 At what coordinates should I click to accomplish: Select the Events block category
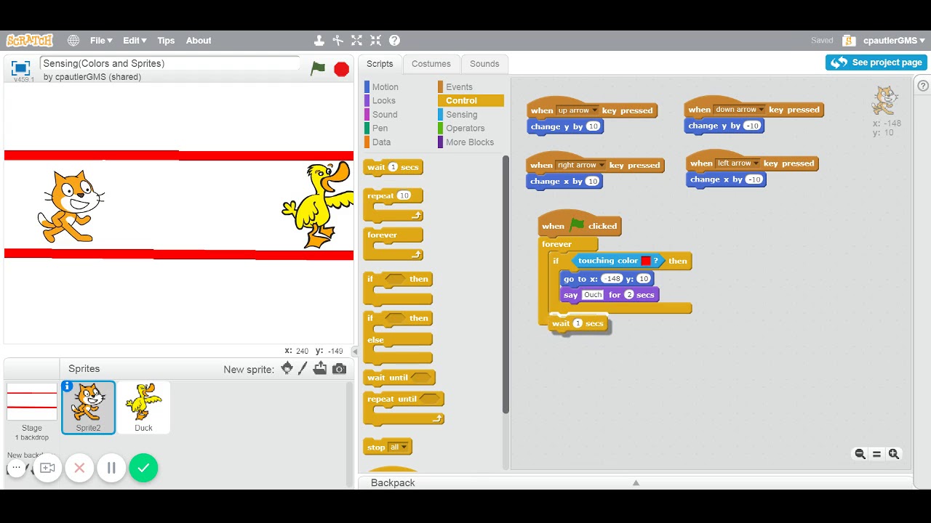coord(459,87)
